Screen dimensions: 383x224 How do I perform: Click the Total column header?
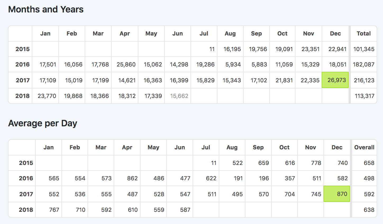pyautogui.click(x=363, y=33)
